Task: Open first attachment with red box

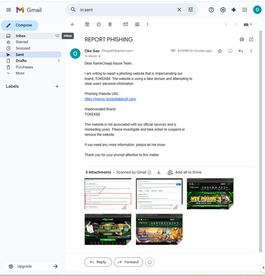Action: [x=108, y=194]
